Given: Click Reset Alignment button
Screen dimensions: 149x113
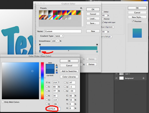Looking at the screenshot, I should click(x=107, y=27).
